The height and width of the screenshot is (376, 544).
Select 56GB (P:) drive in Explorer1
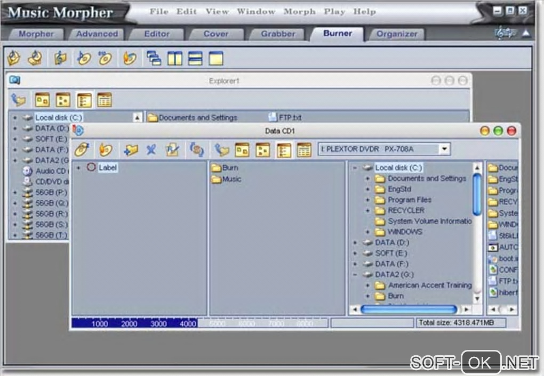tap(45, 192)
